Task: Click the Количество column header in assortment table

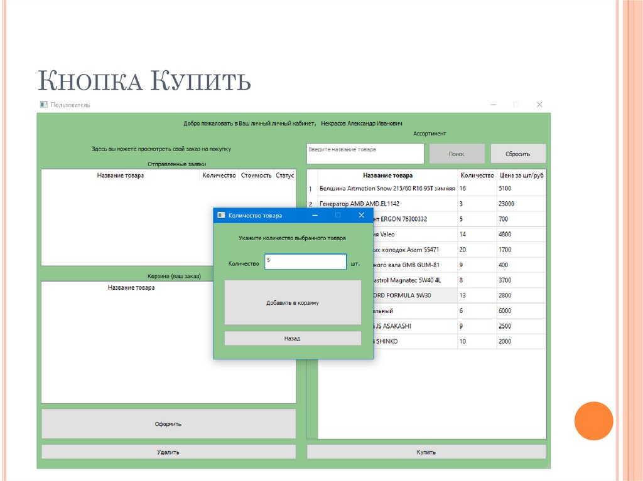Action: coord(477,176)
